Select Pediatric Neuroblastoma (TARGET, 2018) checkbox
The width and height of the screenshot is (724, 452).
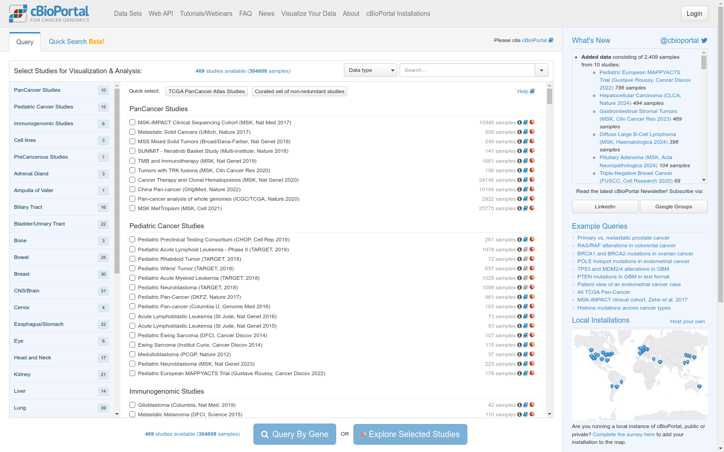tap(132, 287)
